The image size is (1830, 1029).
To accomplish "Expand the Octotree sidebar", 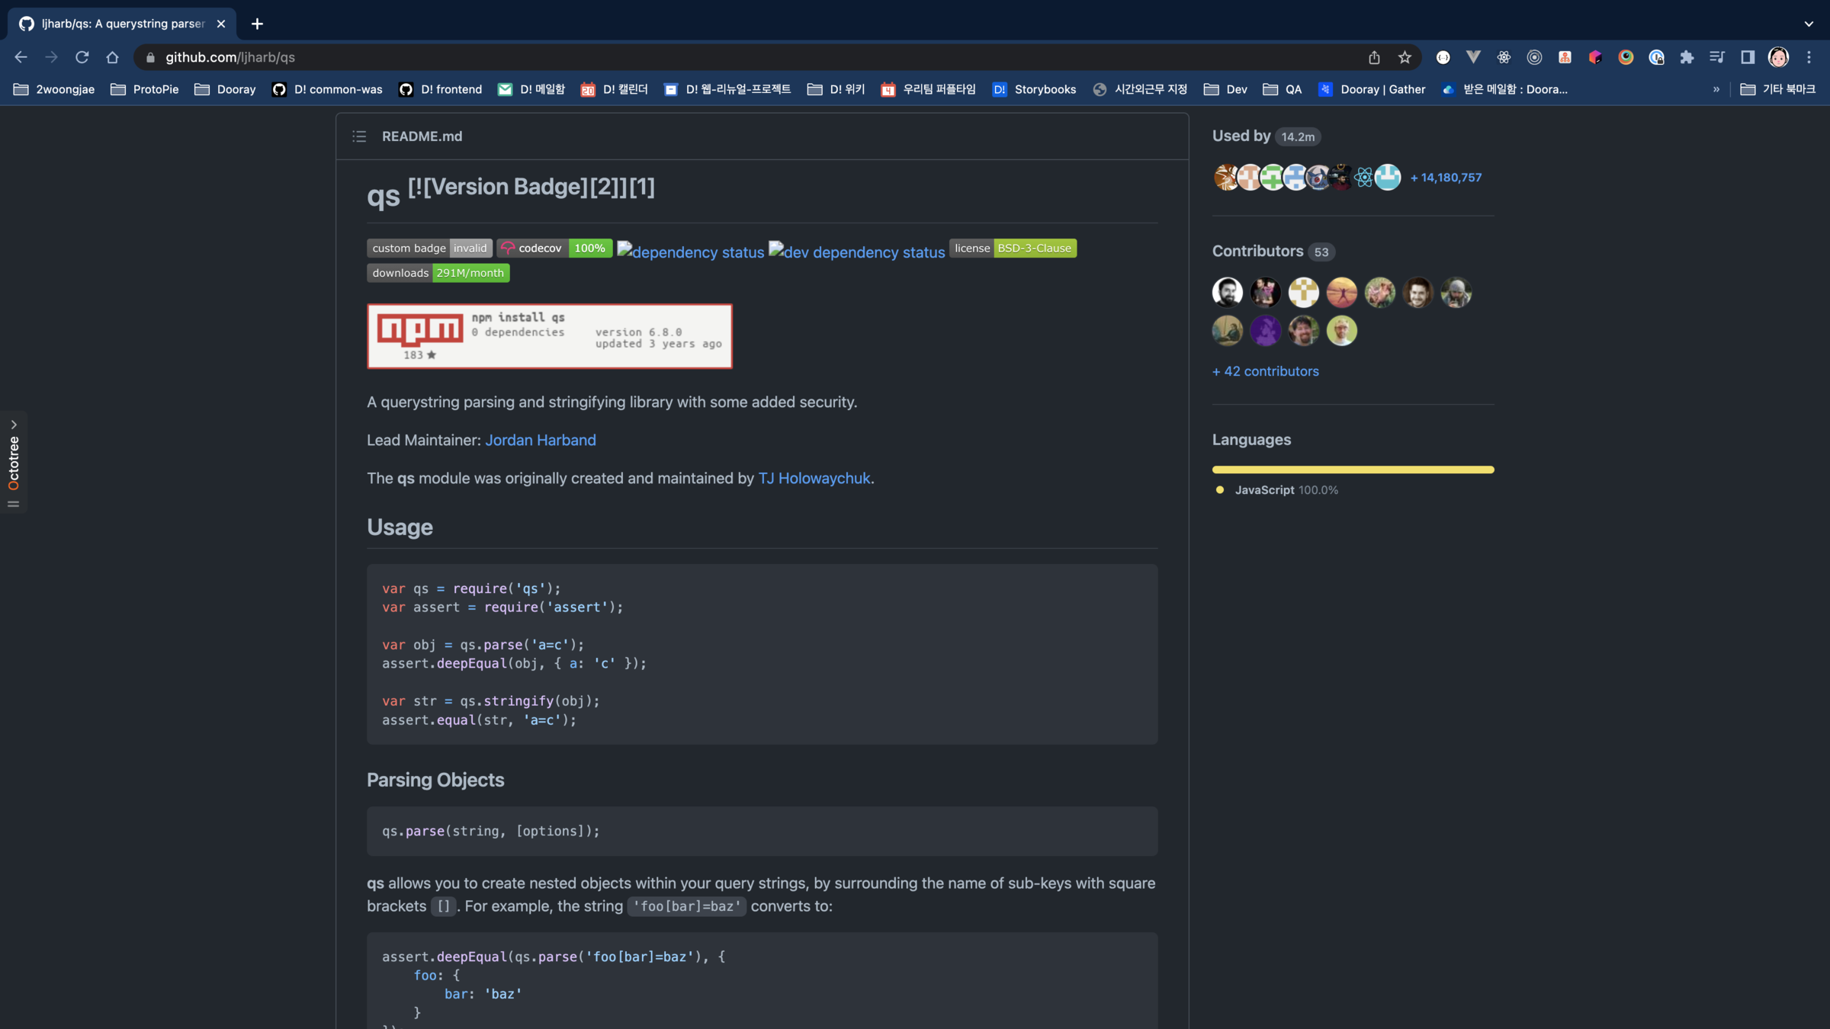I will coord(14,425).
